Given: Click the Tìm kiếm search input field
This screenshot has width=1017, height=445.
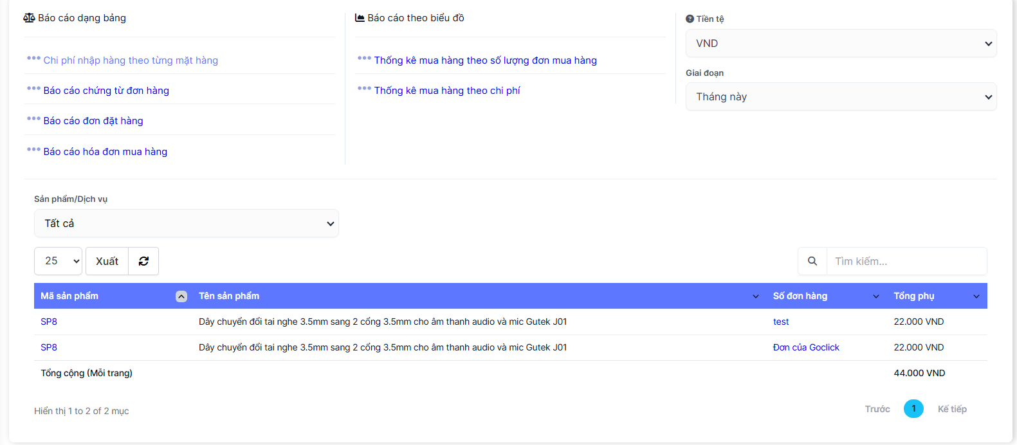Looking at the screenshot, I should click(906, 261).
